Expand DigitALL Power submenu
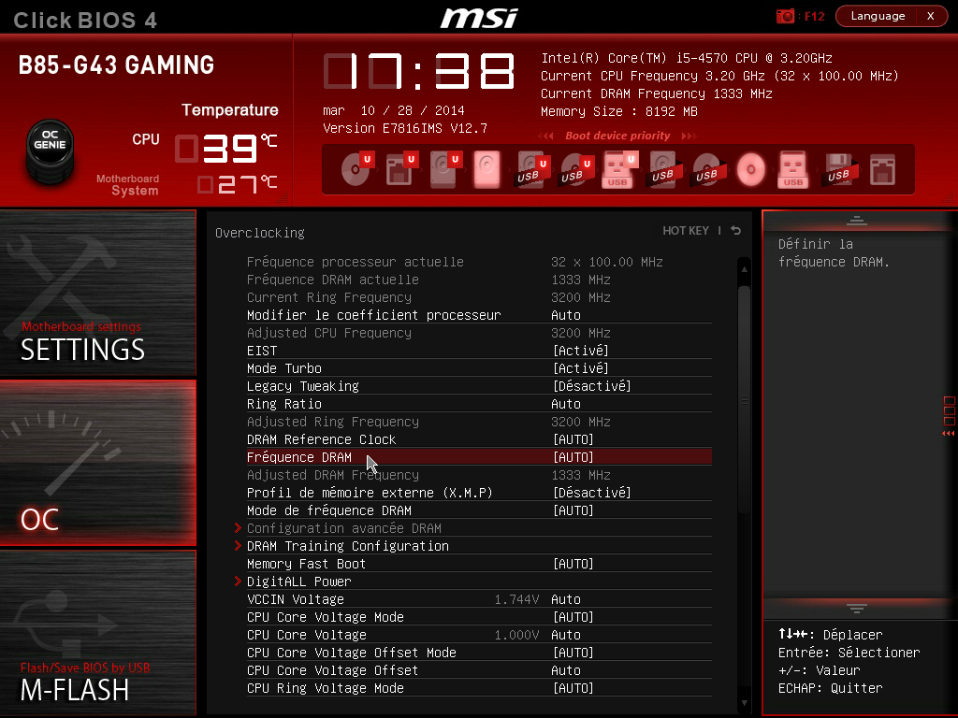The height and width of the screenshot is (718, 958). pyautogui.click(x=473, y=582)
